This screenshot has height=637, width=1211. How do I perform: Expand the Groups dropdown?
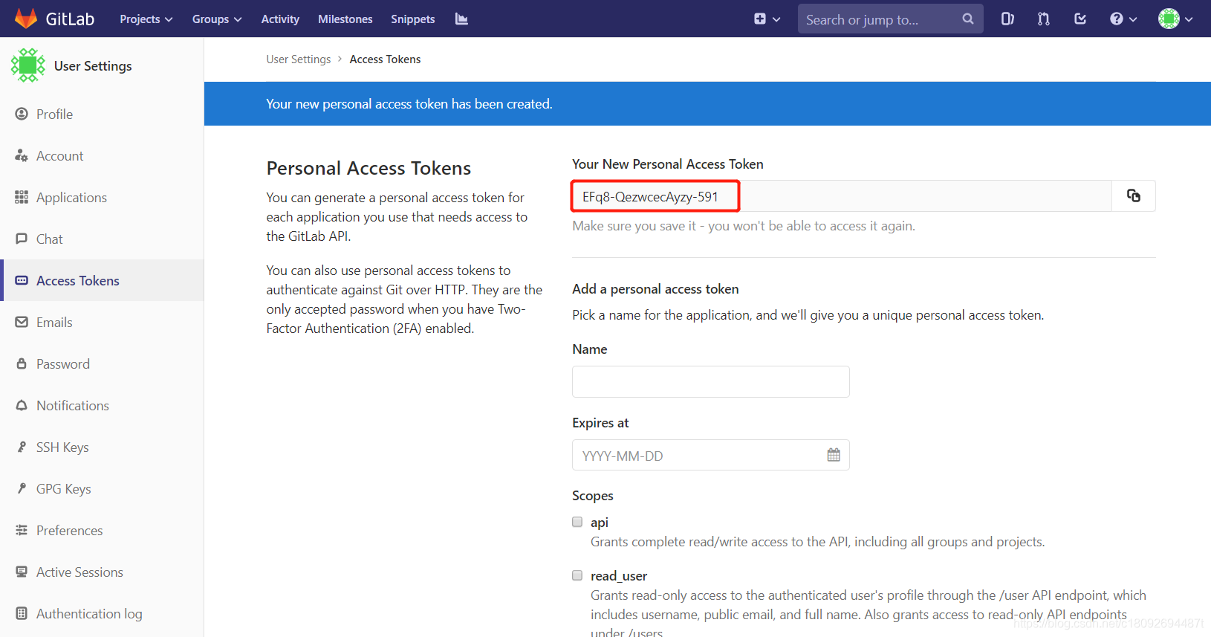point(217,19)
